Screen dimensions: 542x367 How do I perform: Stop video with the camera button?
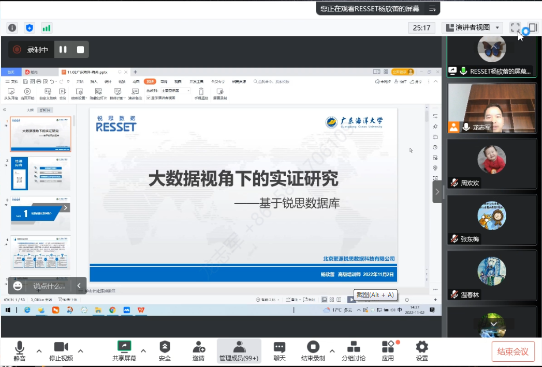61,351
